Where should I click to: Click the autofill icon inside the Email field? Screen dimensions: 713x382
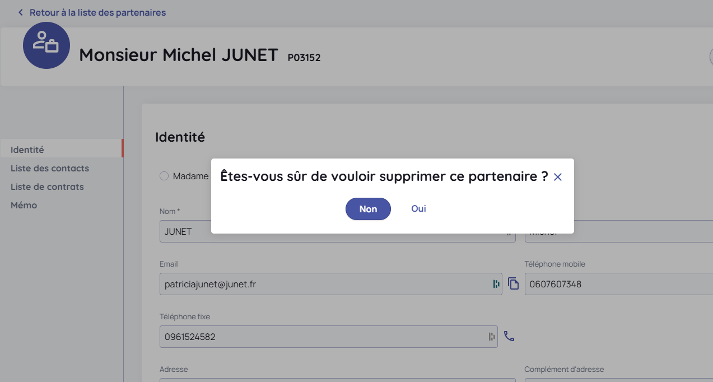tap(496, 284)
